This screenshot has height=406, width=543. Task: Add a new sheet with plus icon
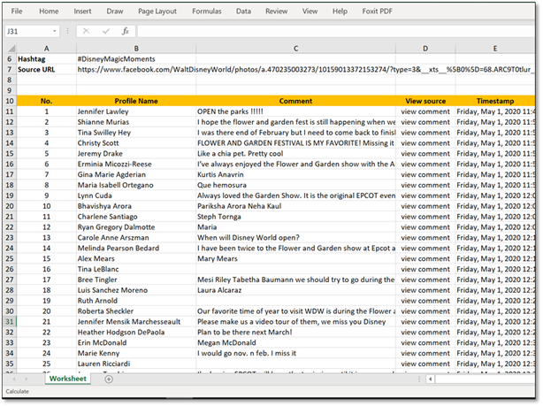[109, 379]
